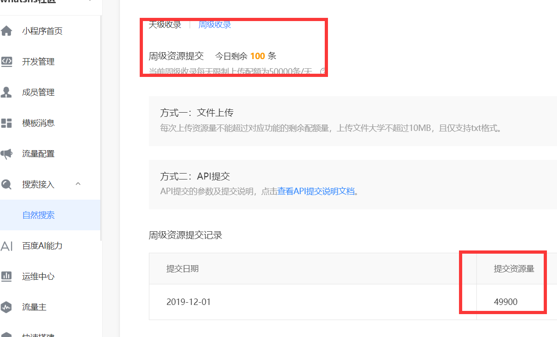Viewport: 557px width, 337px height.
Task: Click the megaphone icon for 流量配置
Action: (6, 154)
